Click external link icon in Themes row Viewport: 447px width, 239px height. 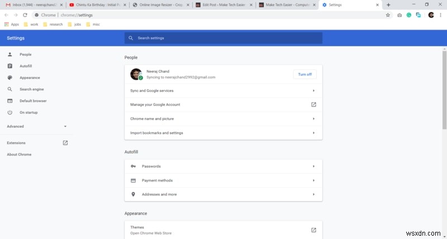[x=313, y=230]
